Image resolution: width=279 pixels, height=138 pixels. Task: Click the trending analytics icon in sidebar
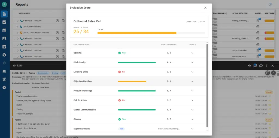pos(4,22)
